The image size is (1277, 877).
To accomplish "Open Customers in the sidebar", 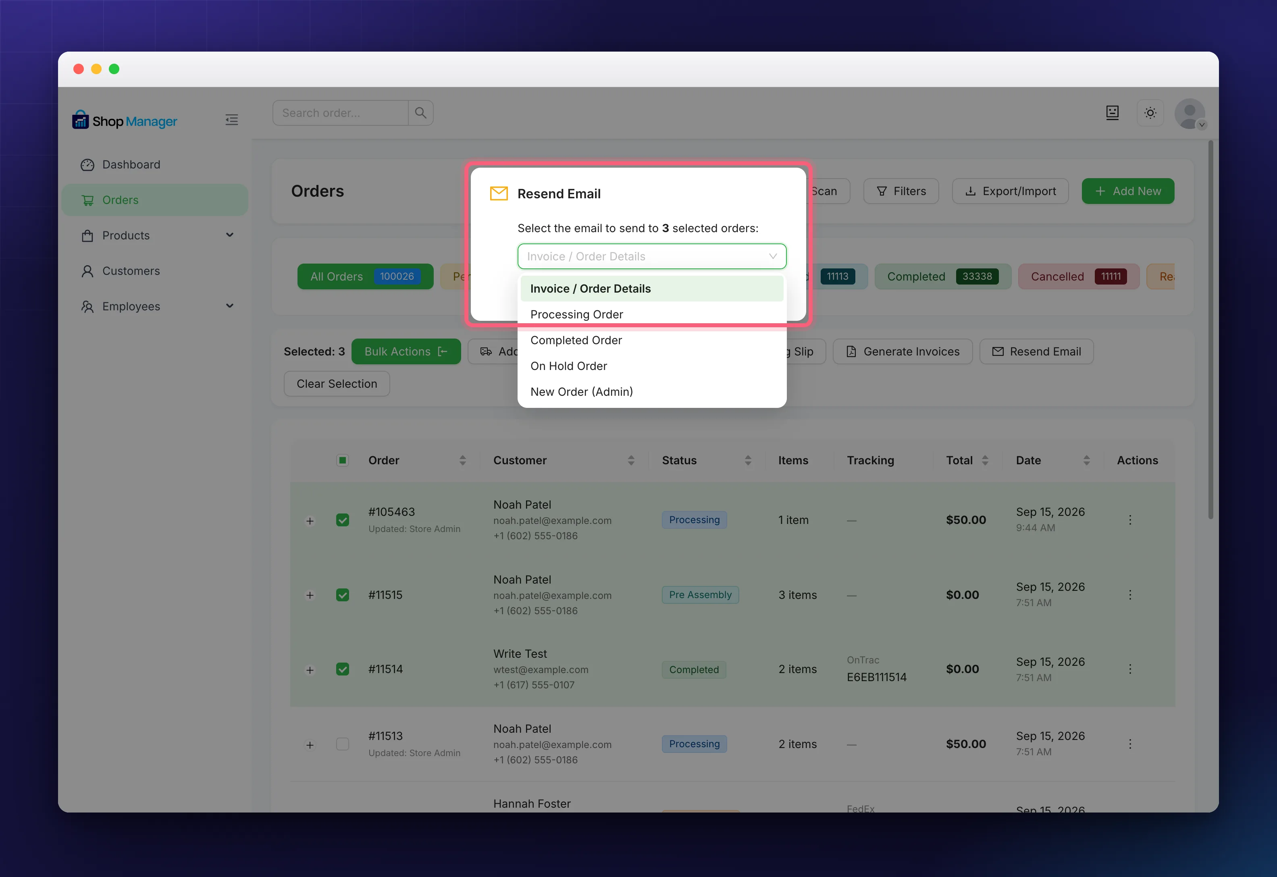I will (x=154, y=271).
